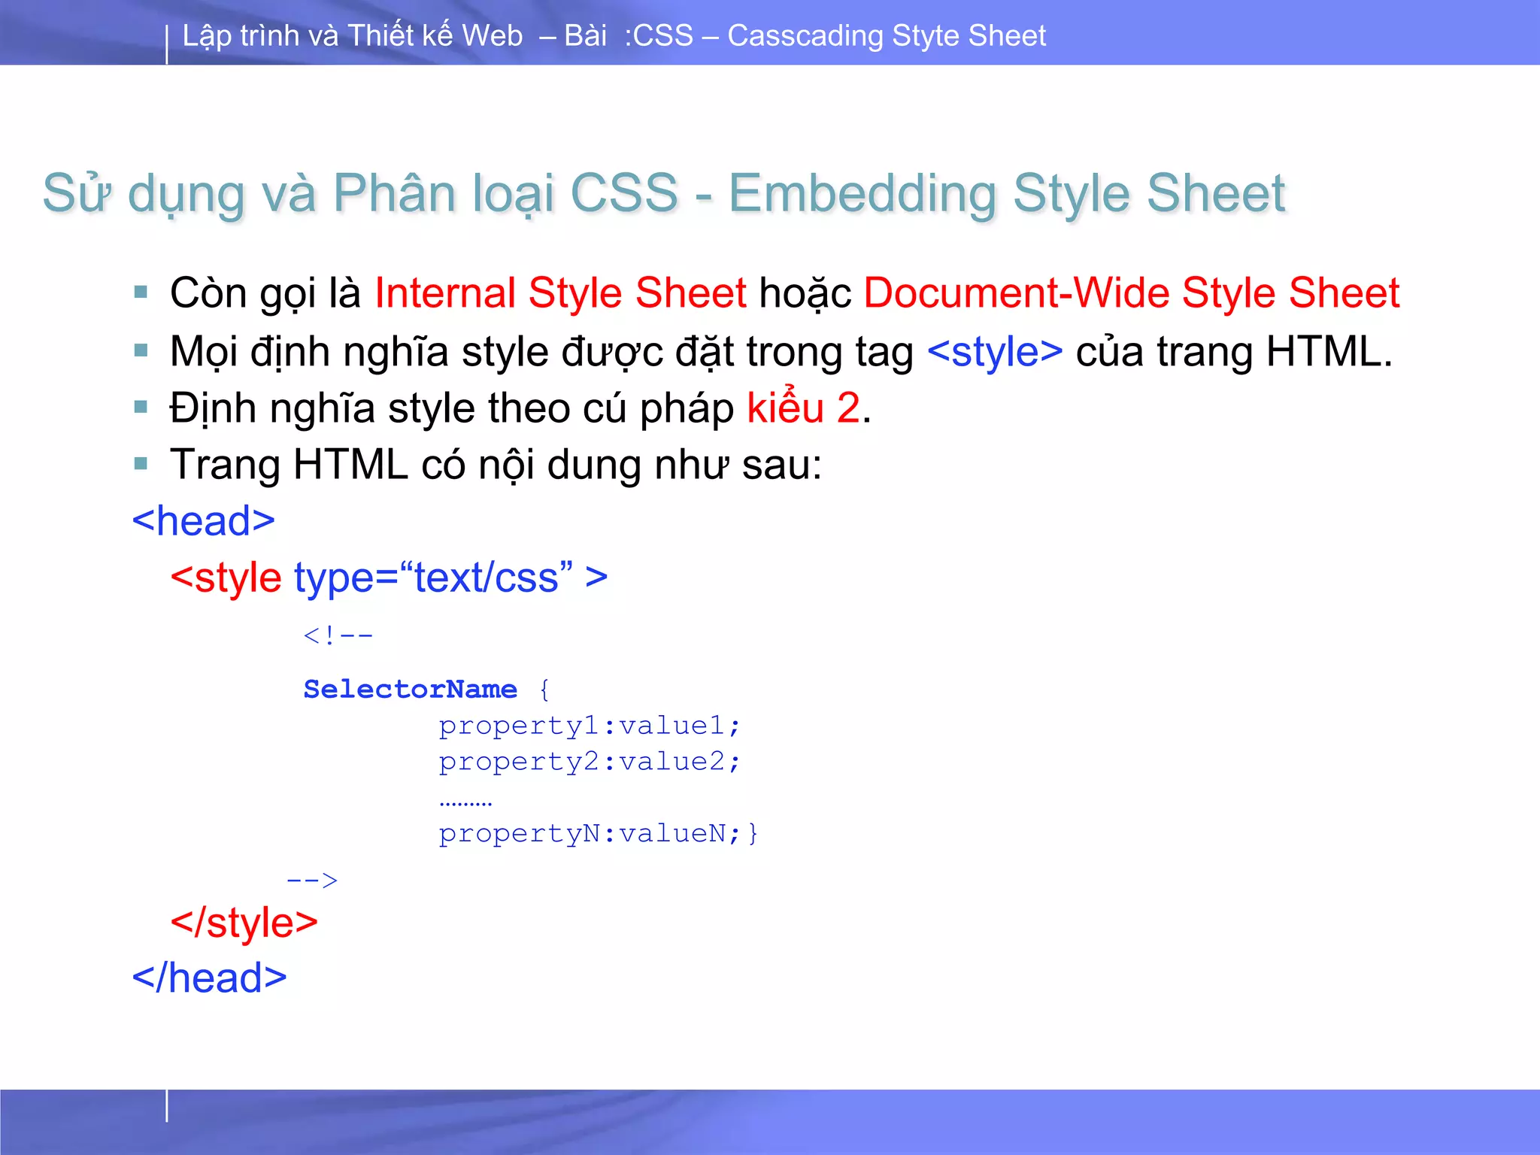Click the title 'Sử dụng và Phân loại CSS - Embedding Style Sheet'
This screenshot has height=1155, width=1540.
click(664, 193)
